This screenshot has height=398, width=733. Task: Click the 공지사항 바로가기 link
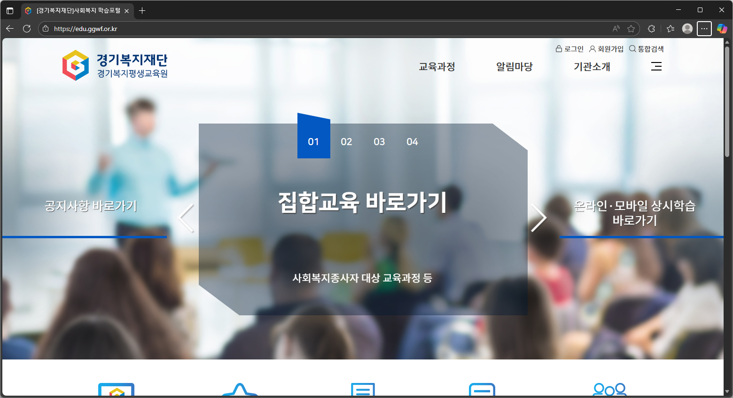90,205
